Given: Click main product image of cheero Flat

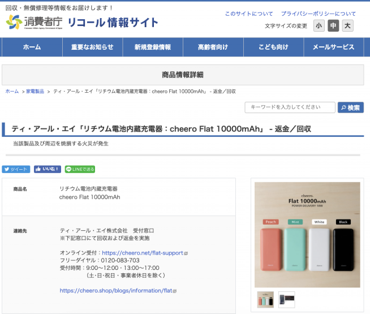Looking at the screenshot, I should (x=307, y=235).
